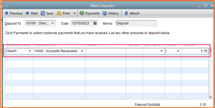The height and width of the screenshot is (108, 215).
Task: Click the Save floppy disk icon
Action: (x=43, y=13)
